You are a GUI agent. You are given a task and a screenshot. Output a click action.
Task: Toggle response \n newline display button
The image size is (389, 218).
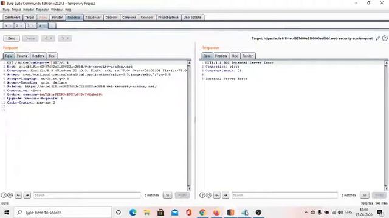pos(365,195)
